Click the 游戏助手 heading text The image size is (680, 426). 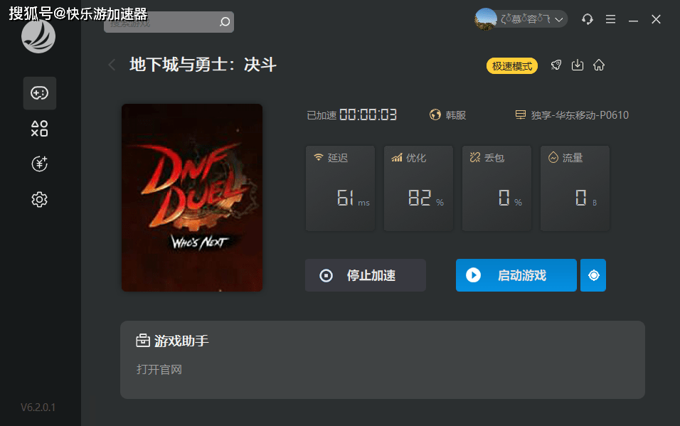181,341
